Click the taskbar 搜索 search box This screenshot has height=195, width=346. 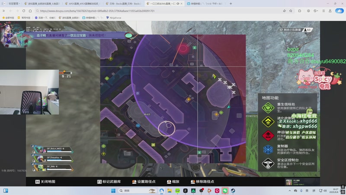137,191
